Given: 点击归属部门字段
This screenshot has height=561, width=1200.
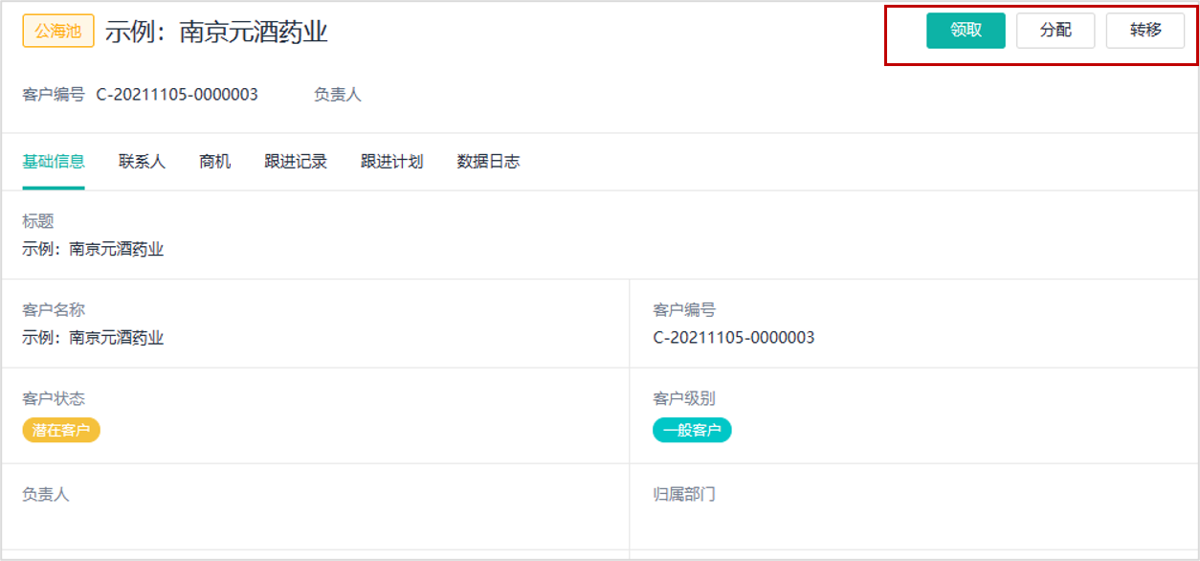Looking at the screenshot, I should point(682,494).
